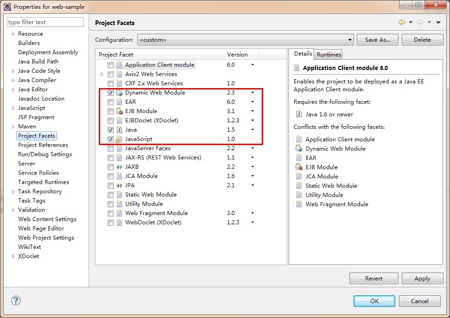Viewport: 450px width, 318px height.
Task: Click the back navigation arrow icon
Action: [x=402, y=22]
